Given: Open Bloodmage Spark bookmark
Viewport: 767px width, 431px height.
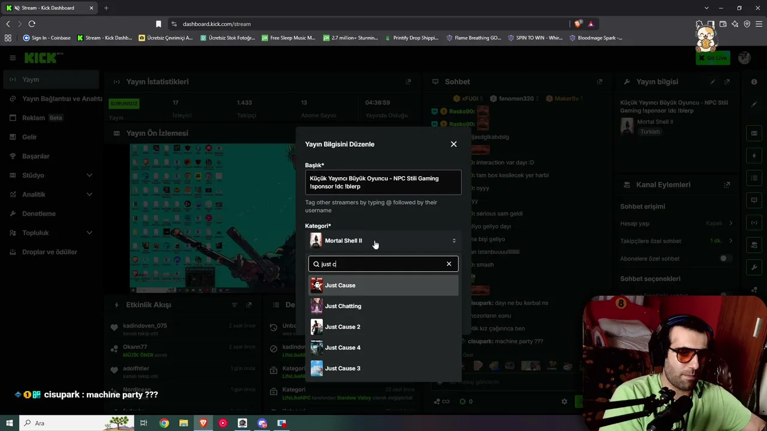Looking at the screenshot, I should tap(596, 38).
